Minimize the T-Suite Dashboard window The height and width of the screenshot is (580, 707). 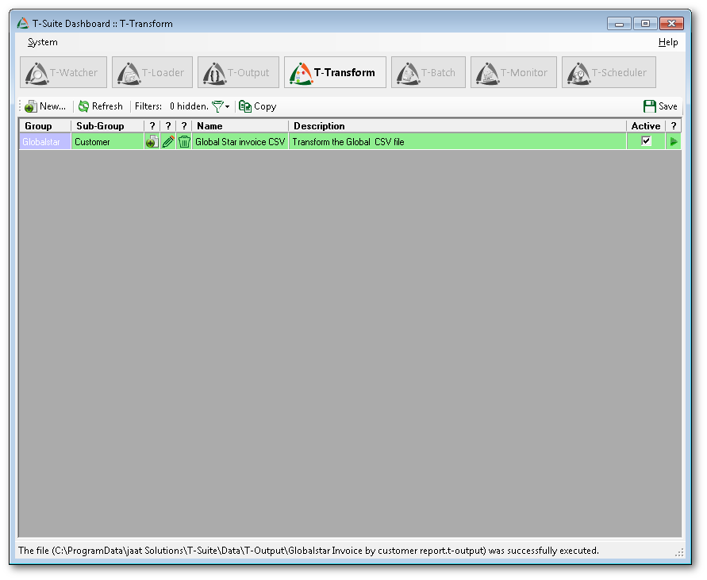(x=619, y=24)
